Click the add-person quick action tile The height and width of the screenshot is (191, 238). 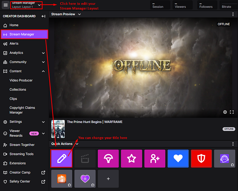[x=155, y=158]
